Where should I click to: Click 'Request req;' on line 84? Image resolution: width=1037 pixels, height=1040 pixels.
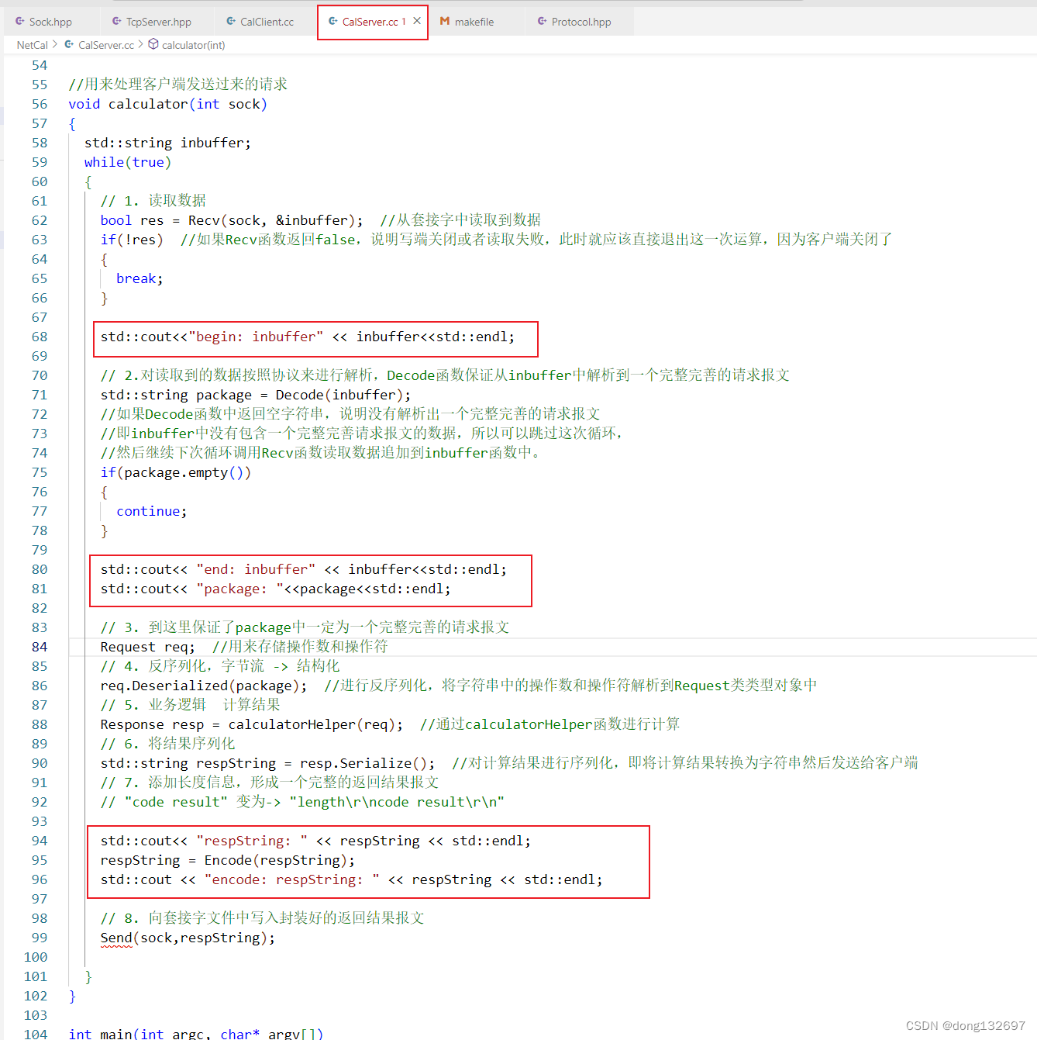point(148,647)
